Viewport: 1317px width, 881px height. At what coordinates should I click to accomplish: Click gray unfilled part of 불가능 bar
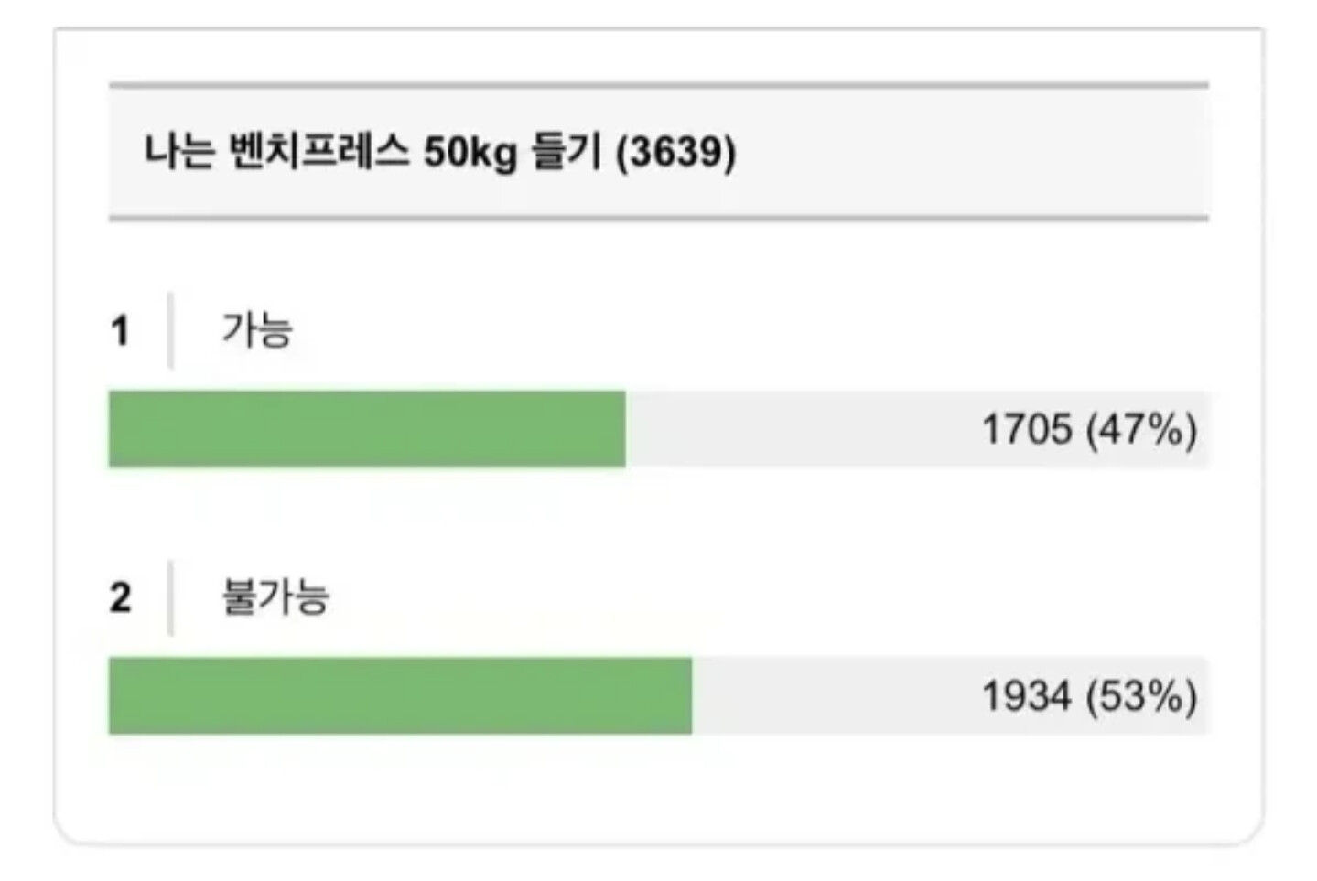[x=950, y=695]
